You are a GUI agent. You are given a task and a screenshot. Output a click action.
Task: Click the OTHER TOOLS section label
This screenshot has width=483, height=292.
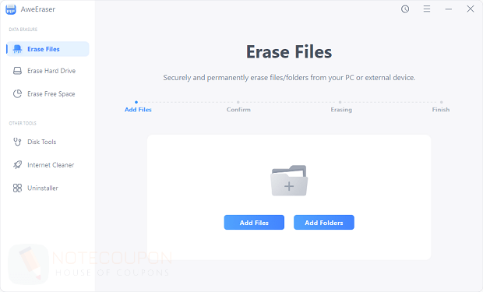click(x=23, y=123)
